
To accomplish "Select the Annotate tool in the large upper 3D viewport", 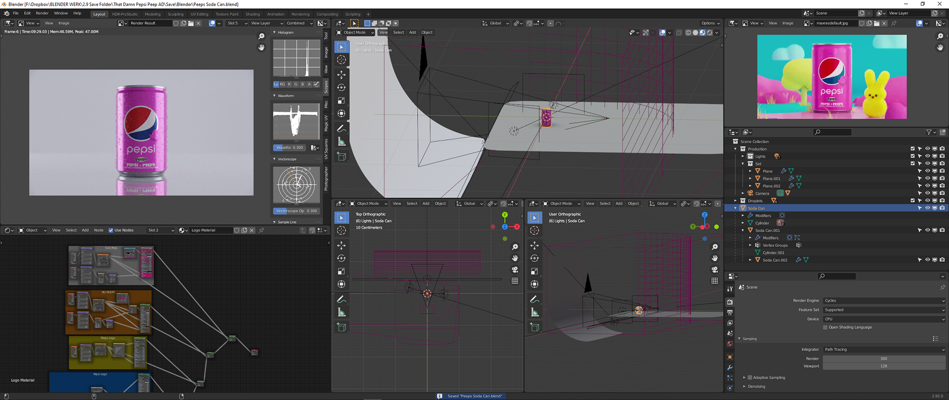I will (x=342, y=129).
